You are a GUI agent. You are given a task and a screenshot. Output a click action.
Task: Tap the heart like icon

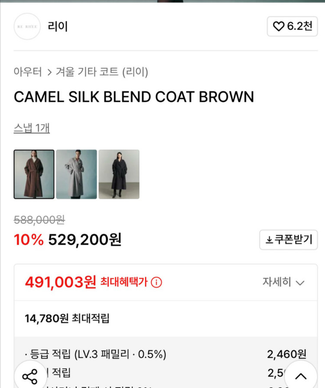coord(279,26)
